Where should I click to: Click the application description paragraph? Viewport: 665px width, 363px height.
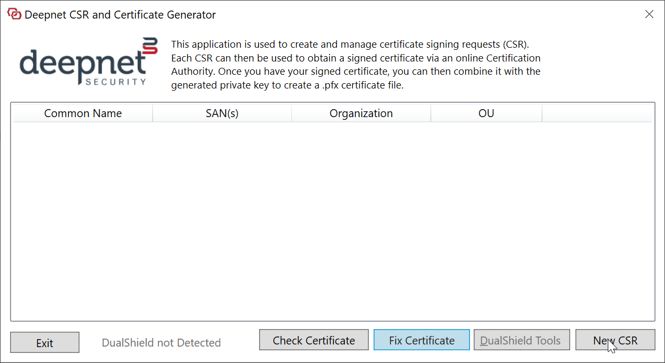pyautogui.click(x=356, y=65)
